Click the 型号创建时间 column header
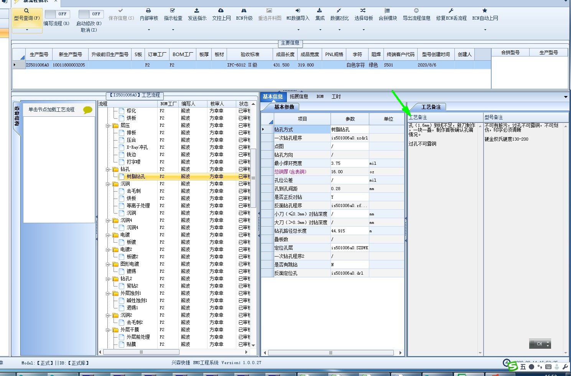This screenshot has height=376, width=571. pyautogui.click(x=436, y=55)
